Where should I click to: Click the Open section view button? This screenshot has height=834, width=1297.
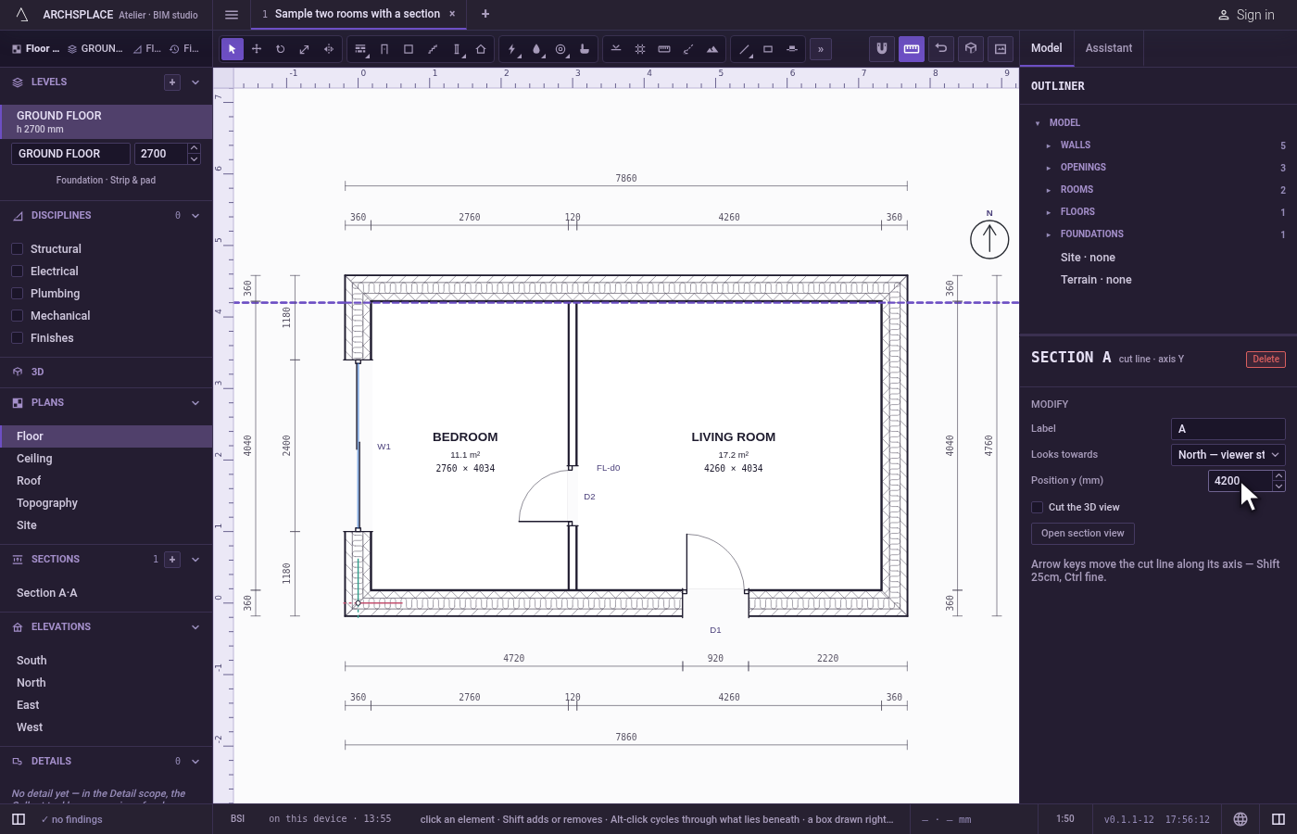pyautogui.click(x=1082, y=534)
